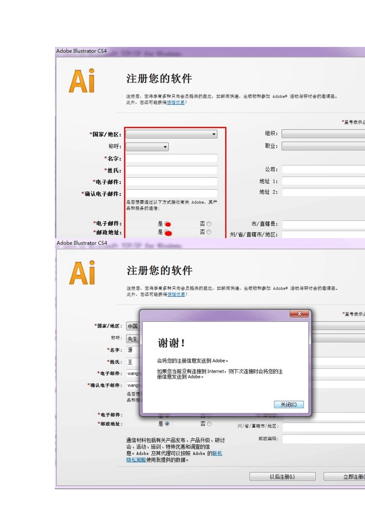Click the 姓氏 field containing 王
This screenshot has height=517, width=365.
[133, 362]
